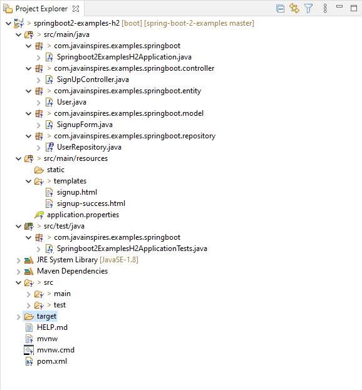
Task: Expand the UserRepository.java node
Action: [39, 148]
